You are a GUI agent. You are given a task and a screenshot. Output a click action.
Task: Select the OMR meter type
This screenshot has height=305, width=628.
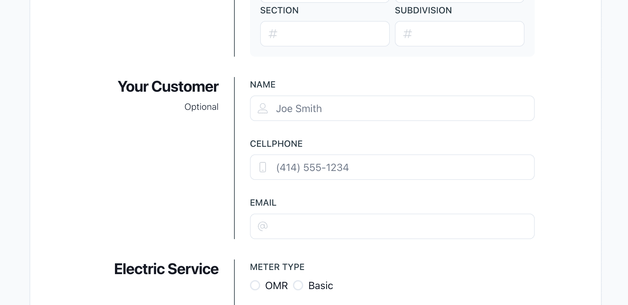[x=255, y=285]
